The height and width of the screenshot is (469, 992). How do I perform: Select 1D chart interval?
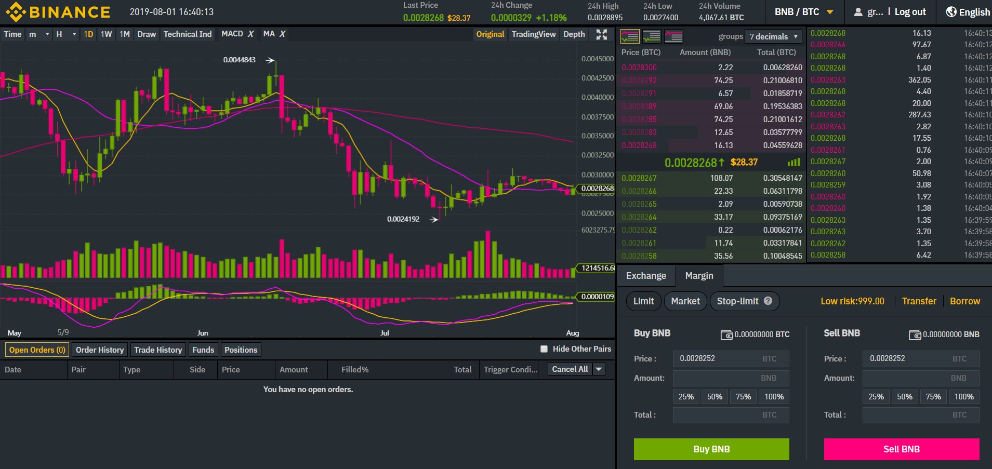[89, 34]
